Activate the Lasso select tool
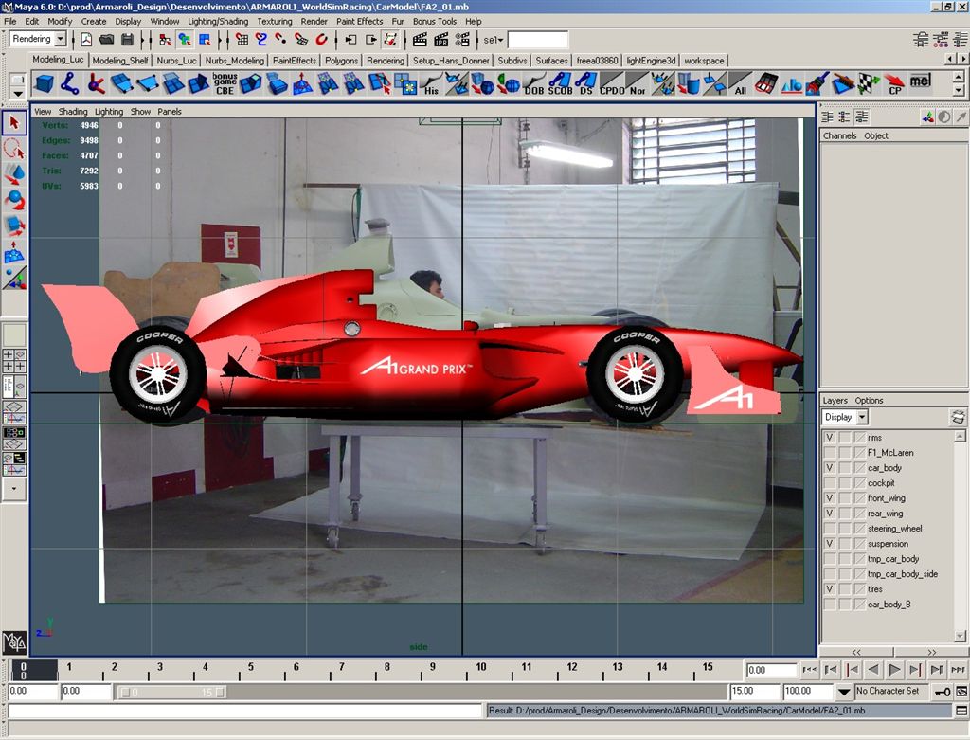 point(14,149)
